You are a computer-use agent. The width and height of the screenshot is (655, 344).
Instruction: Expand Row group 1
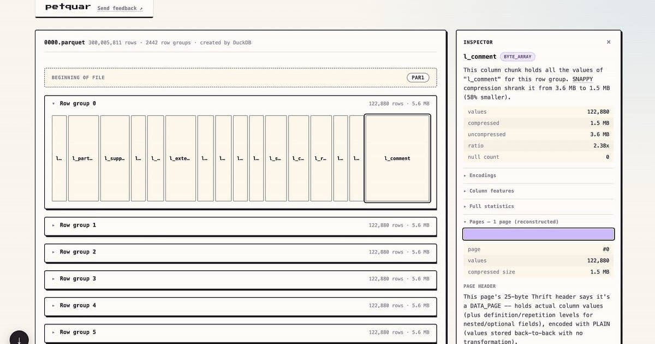[x=241, y=225]
